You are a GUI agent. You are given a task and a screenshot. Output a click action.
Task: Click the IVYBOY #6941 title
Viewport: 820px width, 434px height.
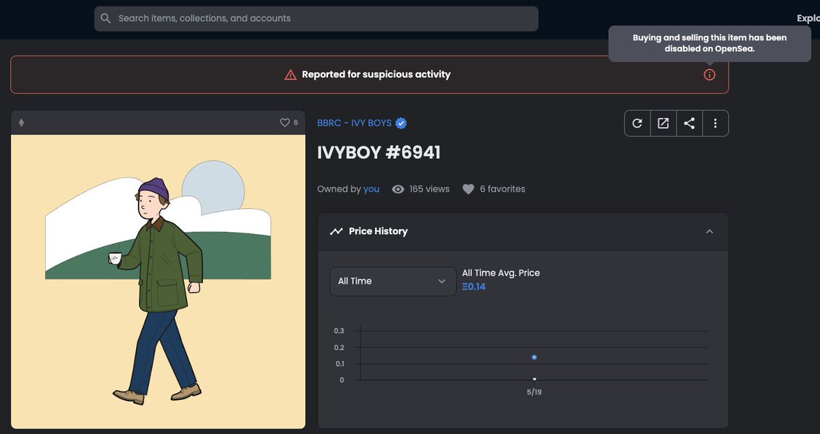pos(379,152)
